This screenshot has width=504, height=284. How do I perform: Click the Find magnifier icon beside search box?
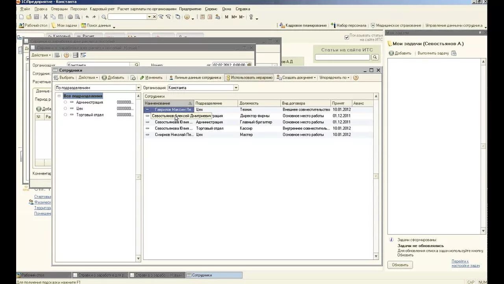[104, 17]
